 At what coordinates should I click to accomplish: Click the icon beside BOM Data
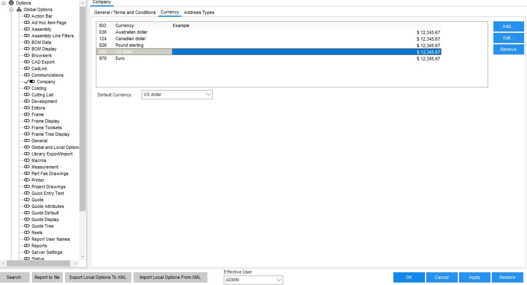pos(27,42)
